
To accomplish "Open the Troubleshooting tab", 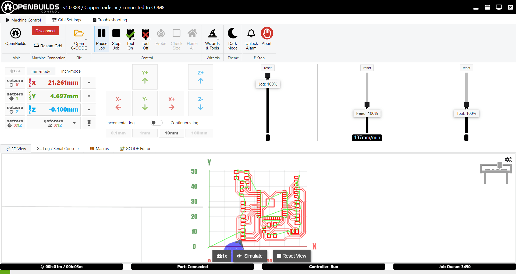I will click(x=110, y=20).
